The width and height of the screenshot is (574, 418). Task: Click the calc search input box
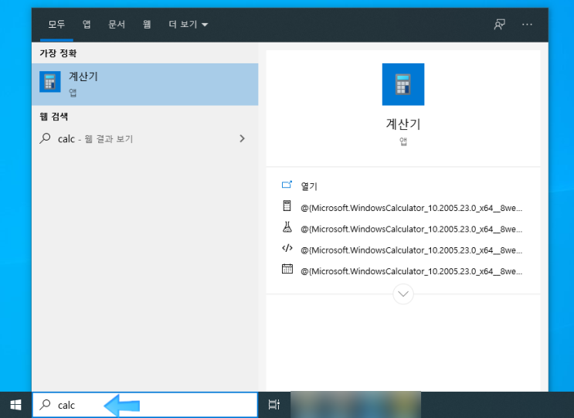145,405
